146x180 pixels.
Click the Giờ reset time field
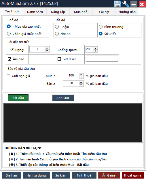coord(102,59)
